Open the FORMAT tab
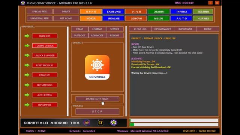The width and height of the screenshot is (240, 135). point(97,29)
